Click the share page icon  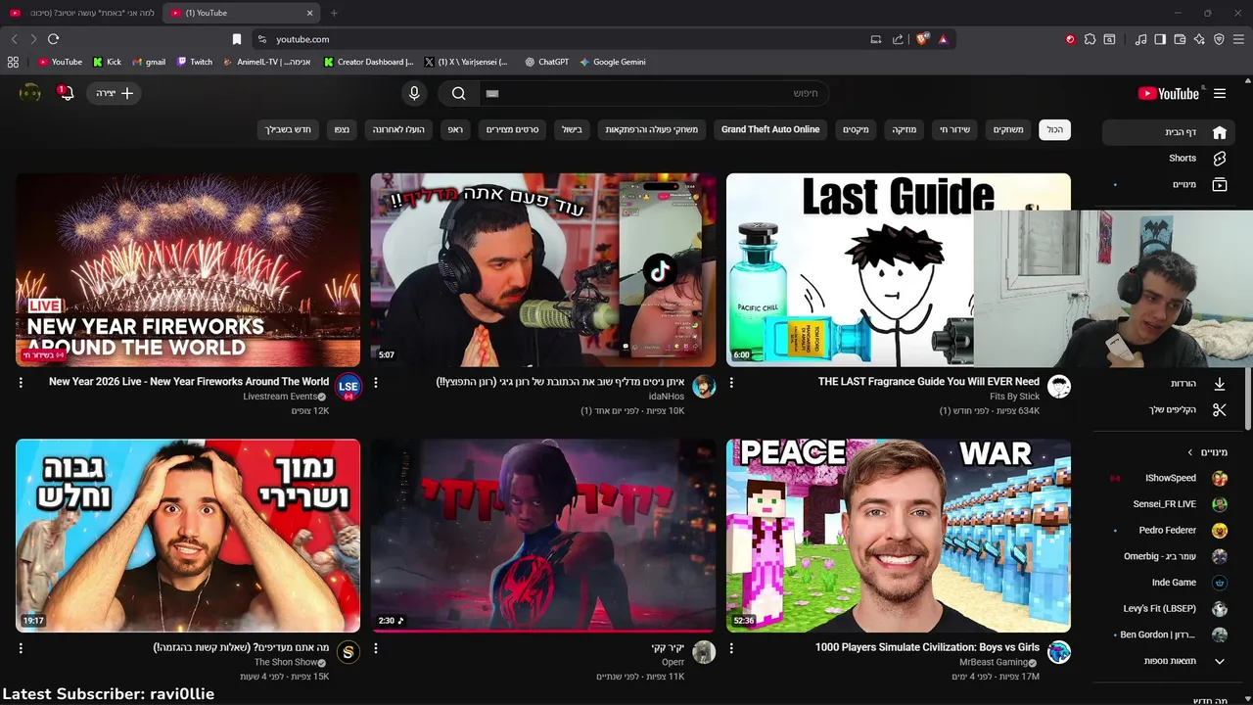[x=898, y=39]
